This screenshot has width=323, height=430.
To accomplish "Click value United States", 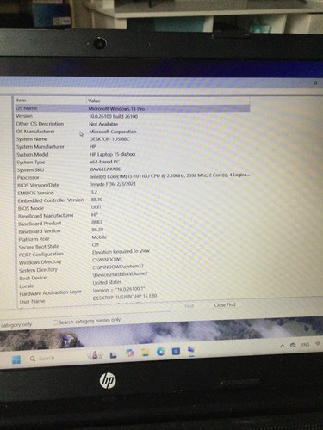I will coord(107,282).
